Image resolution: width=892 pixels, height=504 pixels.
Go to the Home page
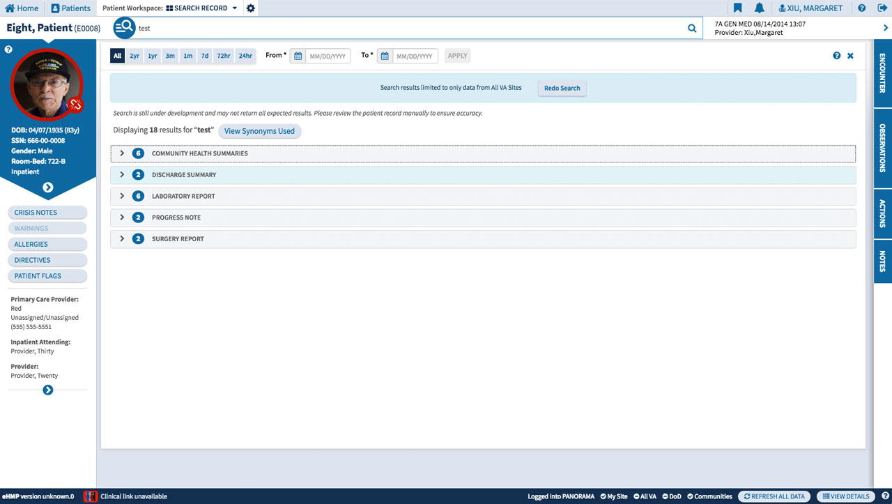(22, 8)
